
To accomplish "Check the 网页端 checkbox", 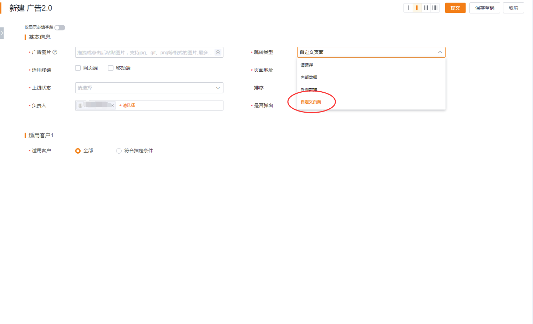I will [78, 68].
